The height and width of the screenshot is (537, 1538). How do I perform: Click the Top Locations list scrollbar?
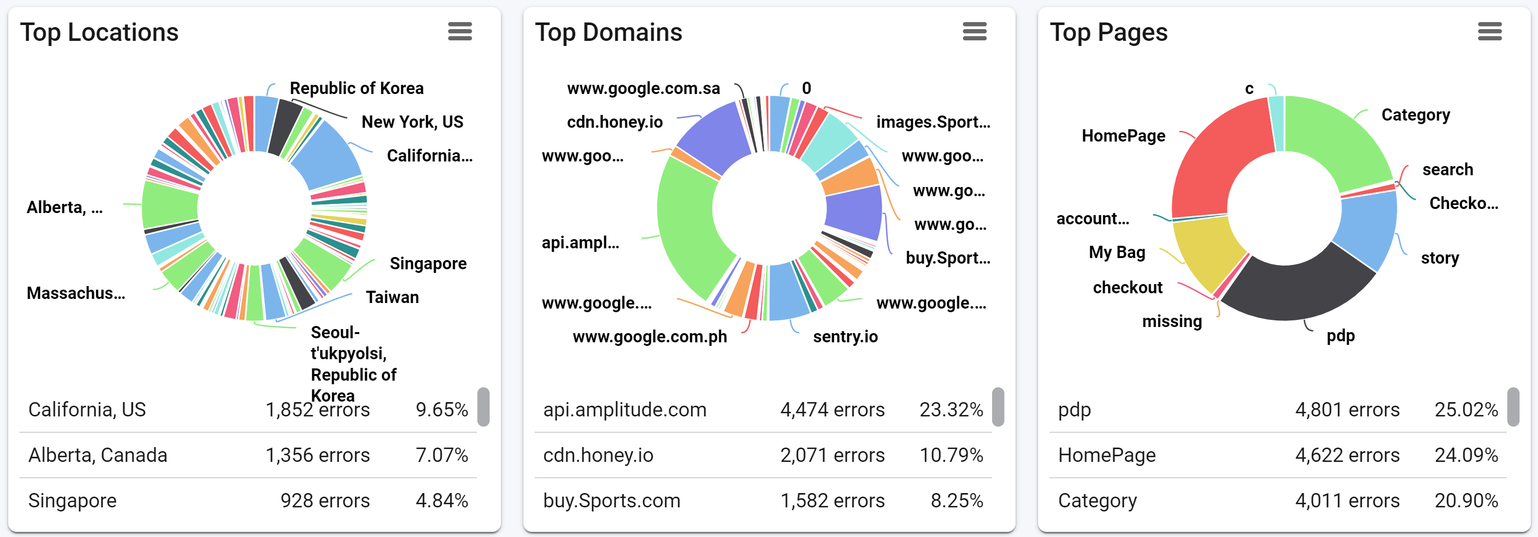484,407
